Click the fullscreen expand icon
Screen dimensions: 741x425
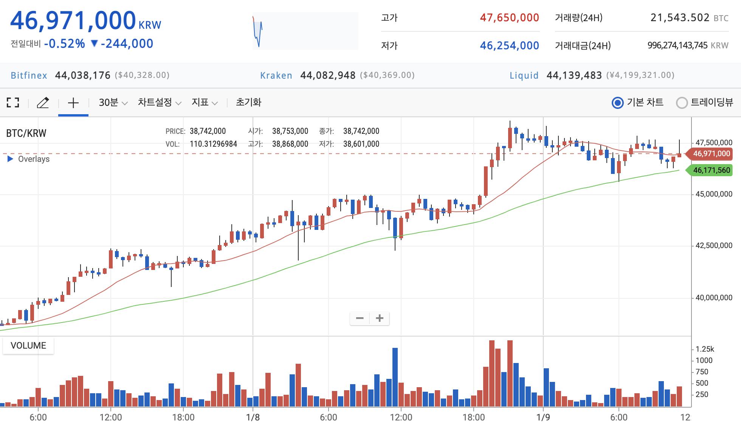pos(13,102)
